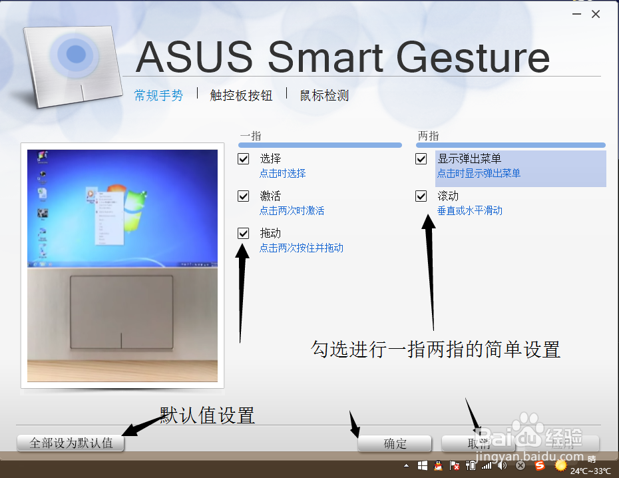619x478 pixels.
Task: Click the volume speaker tray icon
Action: [502, 466]
